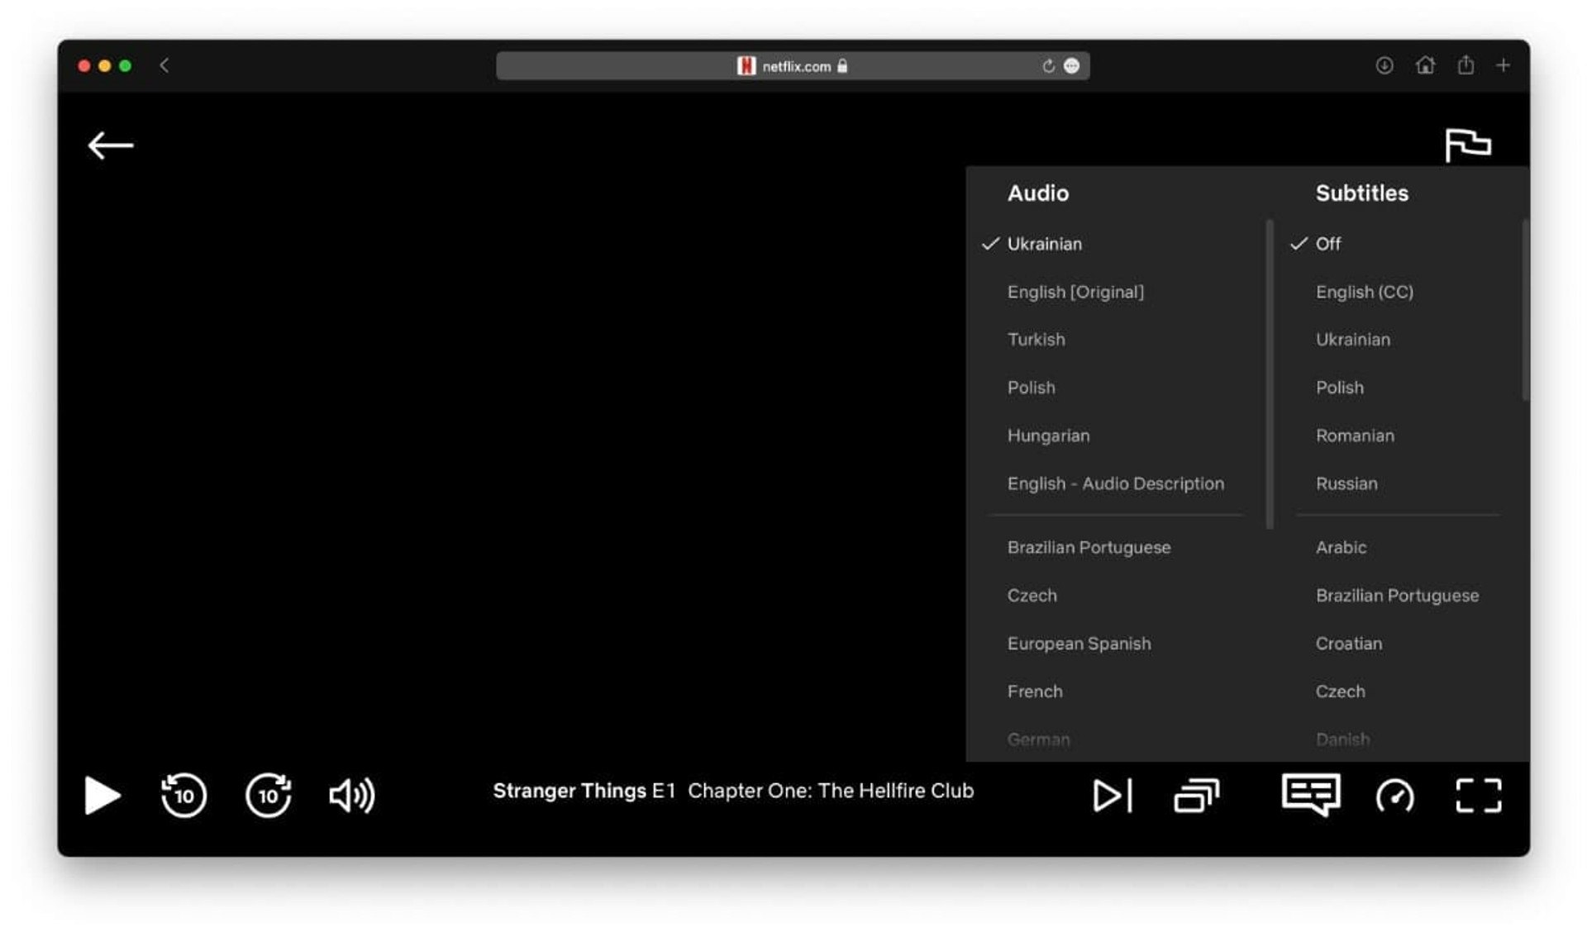
Task: Turn subtitles Off
Action: tap(1328, 244)
